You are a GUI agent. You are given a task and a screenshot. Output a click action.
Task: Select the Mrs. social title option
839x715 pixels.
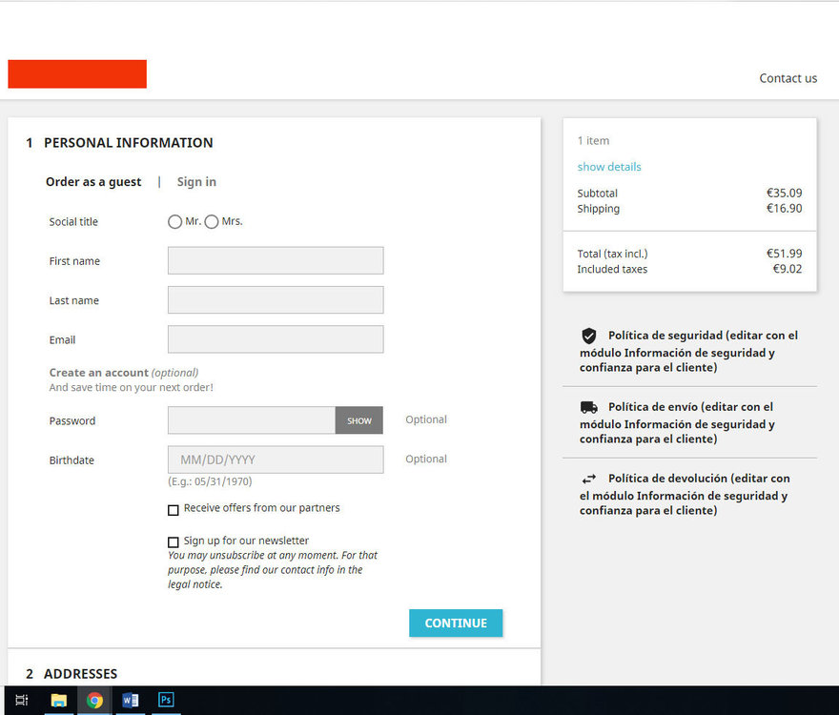click(211, 221)
